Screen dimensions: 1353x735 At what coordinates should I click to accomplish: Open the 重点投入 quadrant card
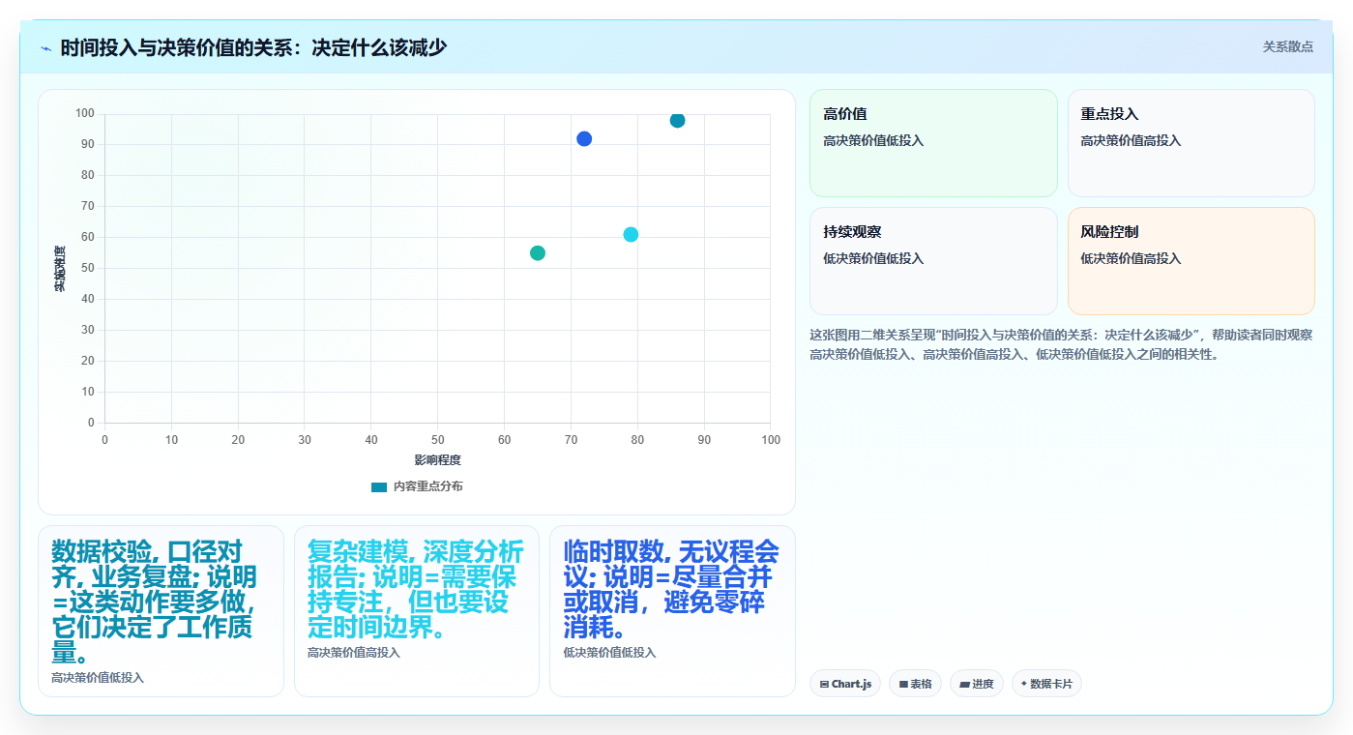(x=1191, y=143)
